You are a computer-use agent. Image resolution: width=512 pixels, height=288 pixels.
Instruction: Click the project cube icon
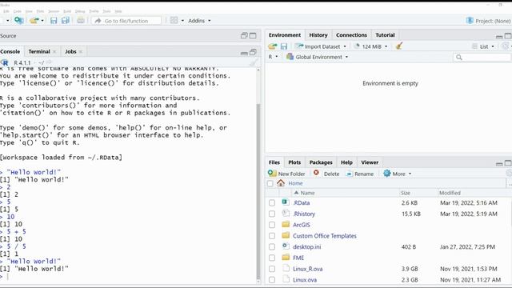point(470,21)
